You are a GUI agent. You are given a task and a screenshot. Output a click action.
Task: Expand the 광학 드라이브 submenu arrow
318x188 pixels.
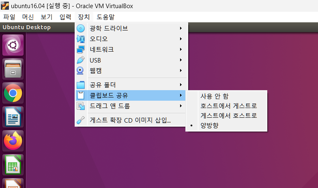point(181,28)
